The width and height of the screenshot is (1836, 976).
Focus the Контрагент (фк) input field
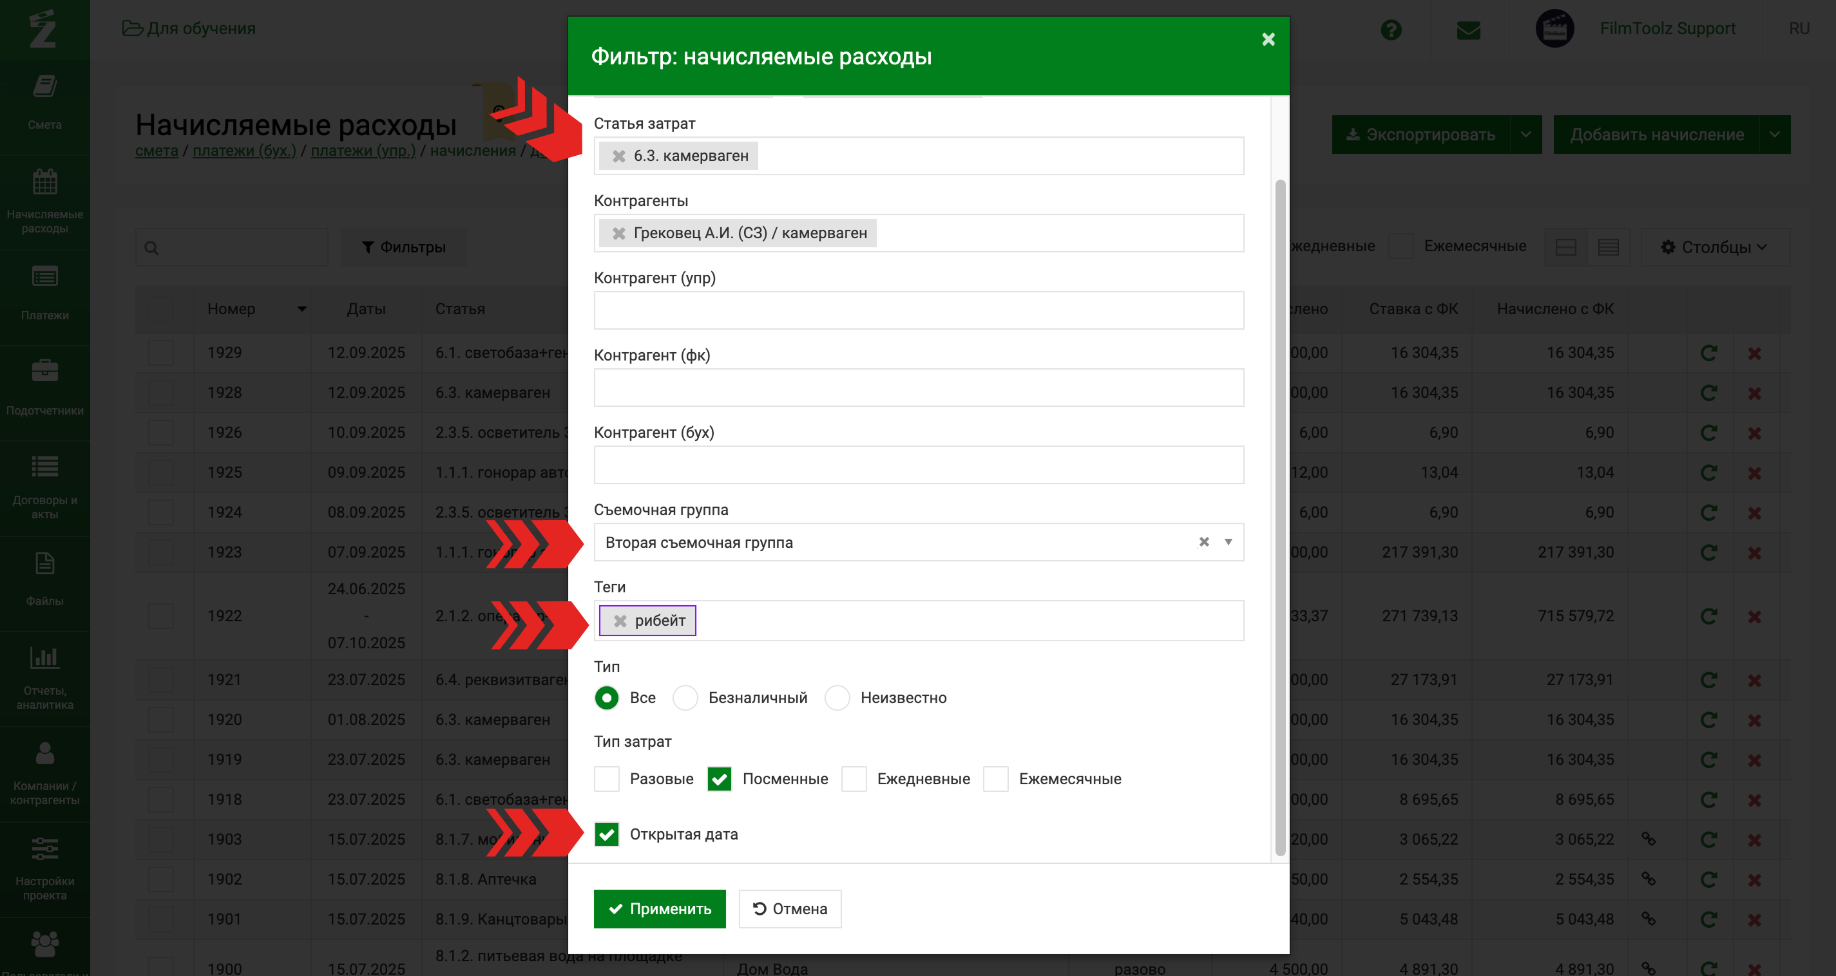tap(919, 388)
